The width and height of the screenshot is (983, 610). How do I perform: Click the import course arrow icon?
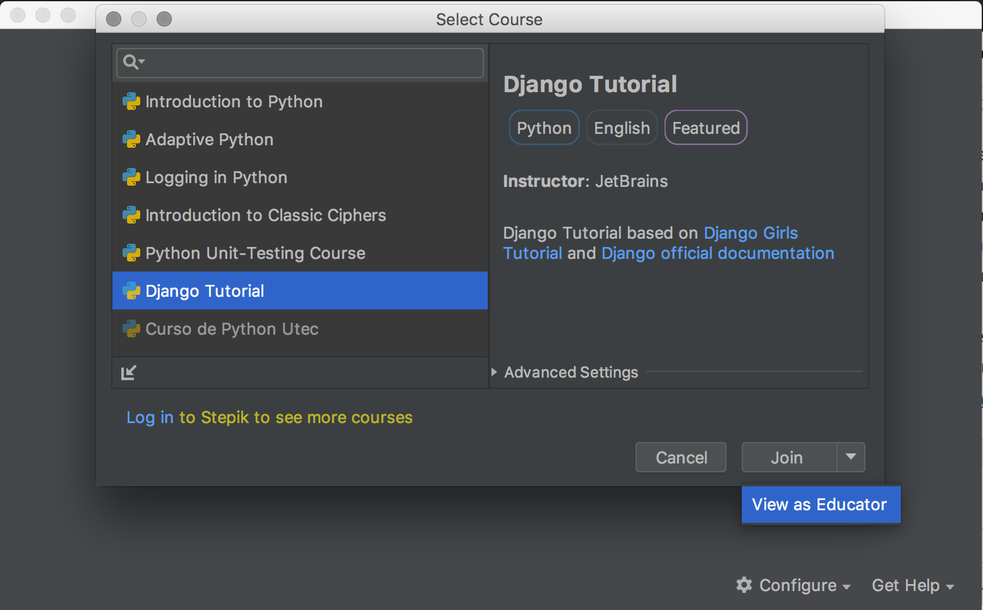[128, 373]
